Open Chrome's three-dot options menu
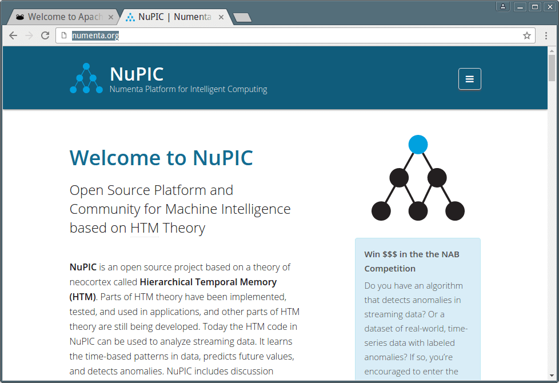 coord(546,35)
